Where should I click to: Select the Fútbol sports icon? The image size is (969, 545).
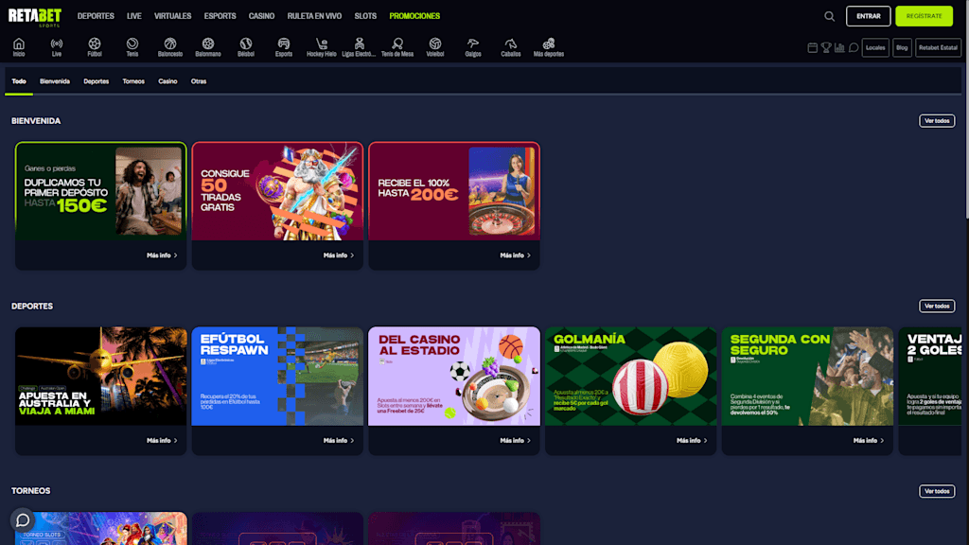94,44
